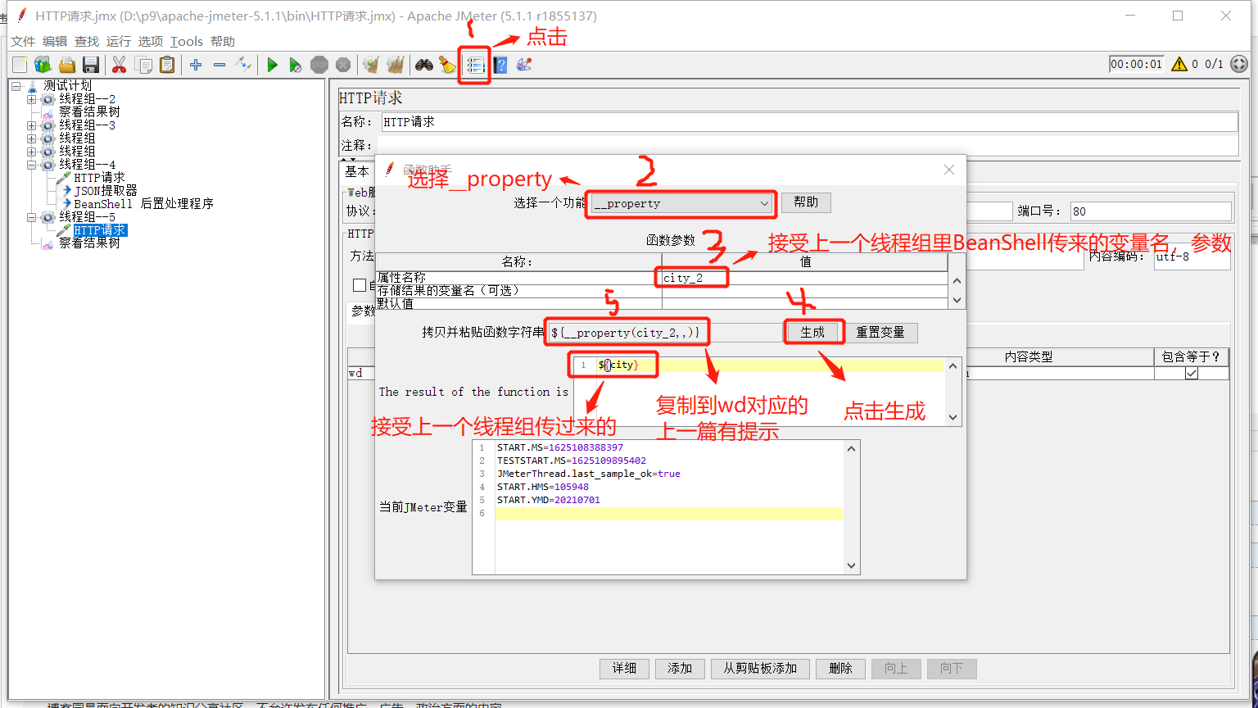Collapse the 线程组--5 tree node

point(32,217)
